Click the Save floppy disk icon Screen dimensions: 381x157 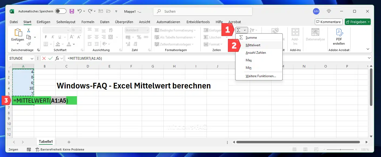click(x=72, y=11)
